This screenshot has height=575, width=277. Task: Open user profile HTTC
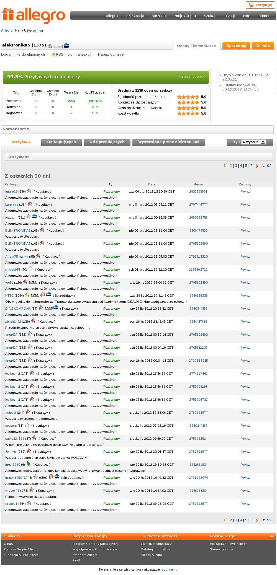(9, 296)
